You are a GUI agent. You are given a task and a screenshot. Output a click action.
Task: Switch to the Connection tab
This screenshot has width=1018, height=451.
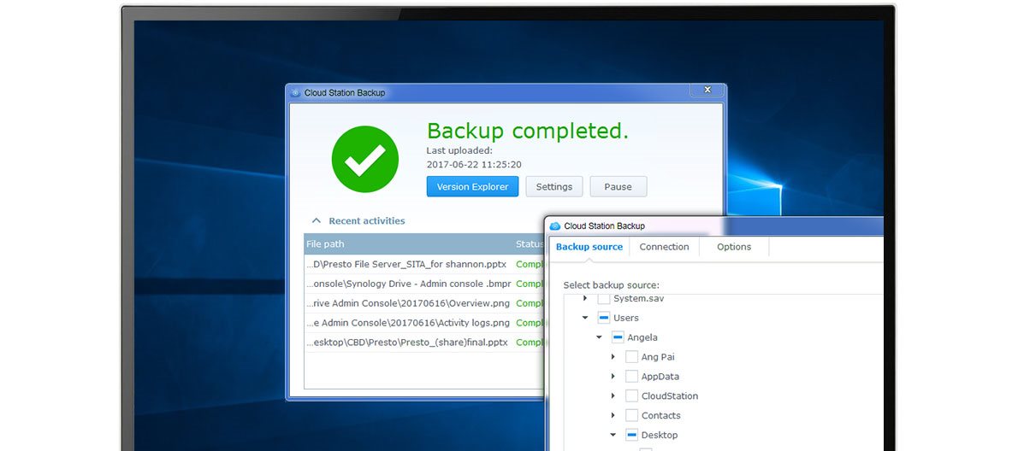coord(664,247)
